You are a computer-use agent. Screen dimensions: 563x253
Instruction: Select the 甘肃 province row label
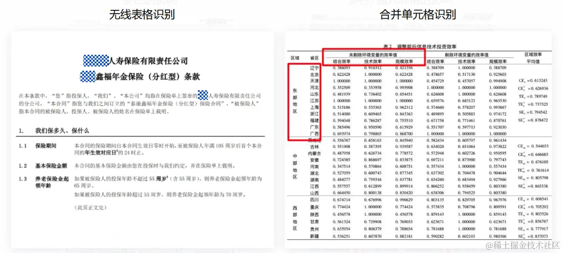(x=314, y=222)
